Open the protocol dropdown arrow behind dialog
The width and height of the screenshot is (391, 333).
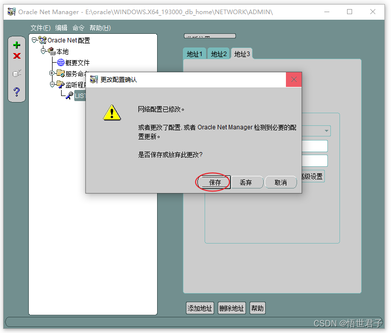point(326,131)
